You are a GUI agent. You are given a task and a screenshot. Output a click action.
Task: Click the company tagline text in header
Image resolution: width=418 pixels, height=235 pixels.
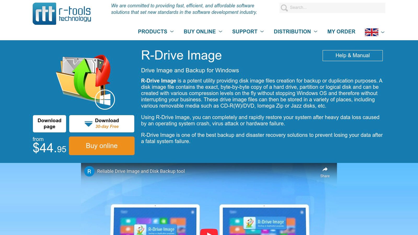(184, 9)
